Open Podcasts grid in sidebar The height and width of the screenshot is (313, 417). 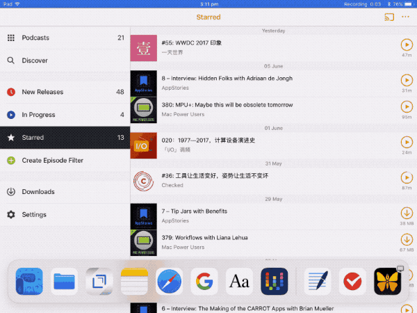pyautogui.click(x=65, y=38)
